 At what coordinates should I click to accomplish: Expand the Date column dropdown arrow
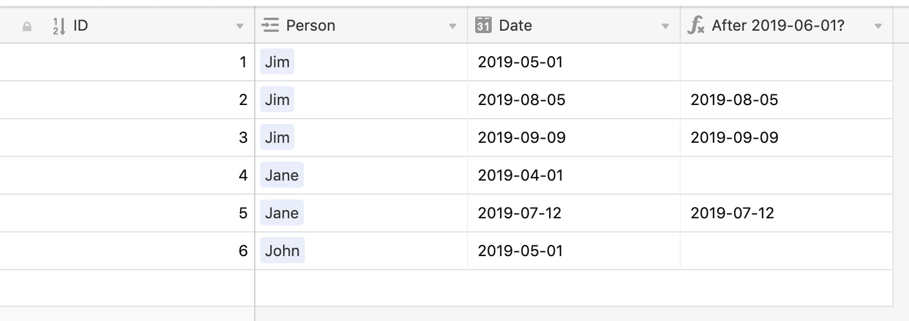(665, 27)
